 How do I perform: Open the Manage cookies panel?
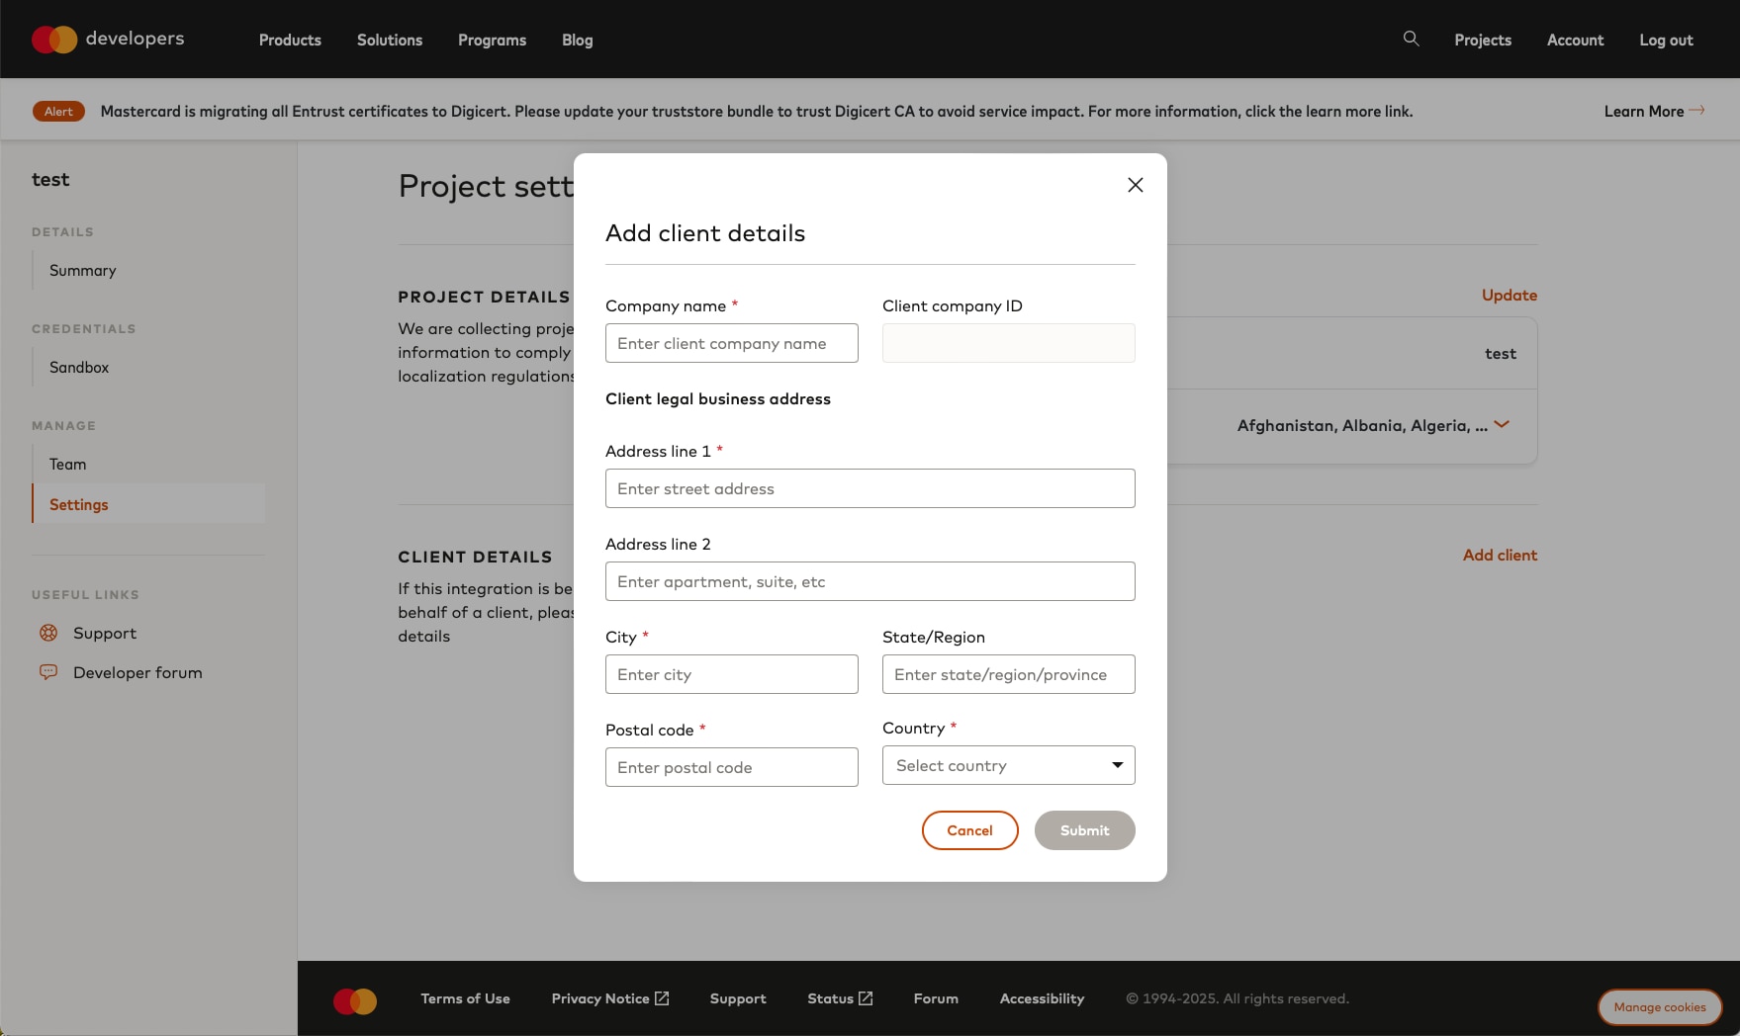(1659, 1007)
